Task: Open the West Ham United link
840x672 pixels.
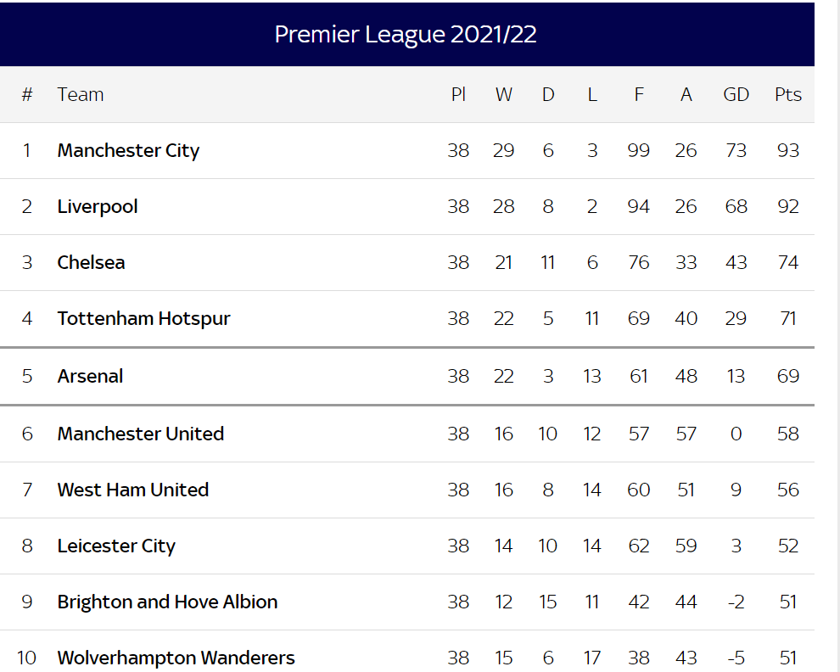Action: pos(133,490)
